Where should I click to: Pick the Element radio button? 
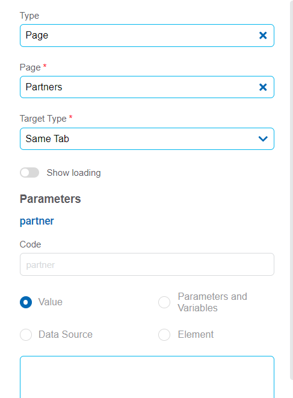click(164, 335)
